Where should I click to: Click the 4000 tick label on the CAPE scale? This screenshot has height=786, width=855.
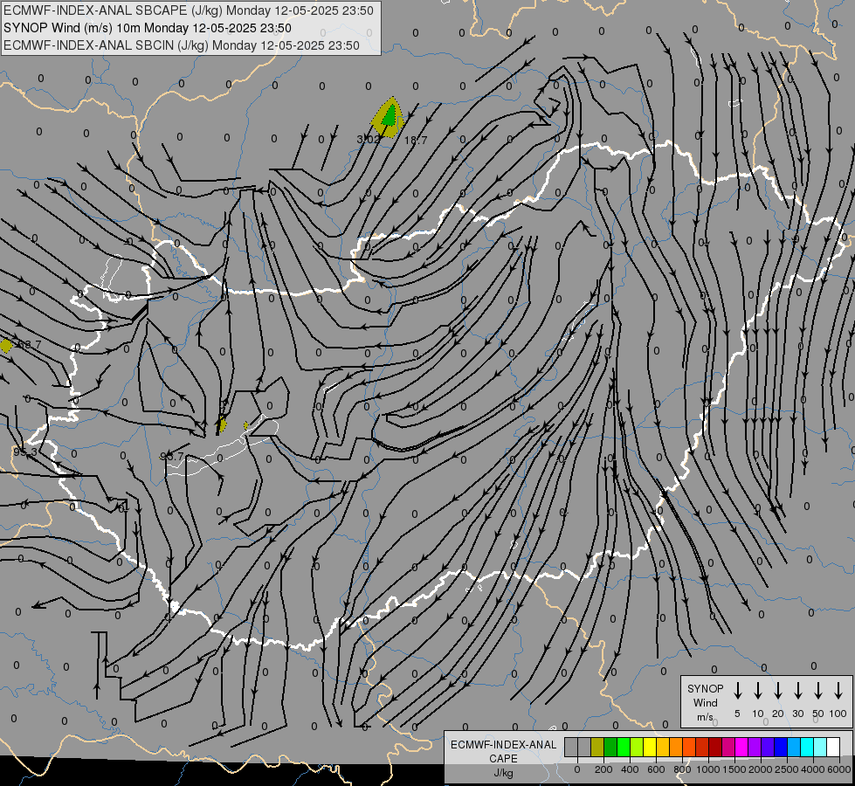click(x=812, y=769)
